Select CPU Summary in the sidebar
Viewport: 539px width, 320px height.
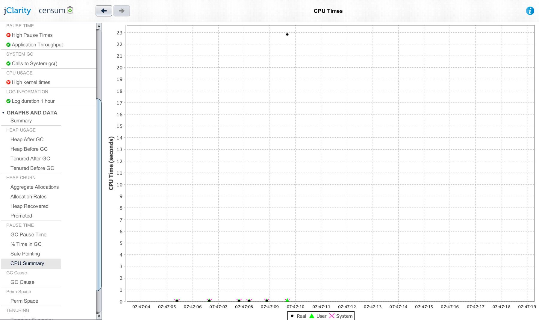click(27, 263)
